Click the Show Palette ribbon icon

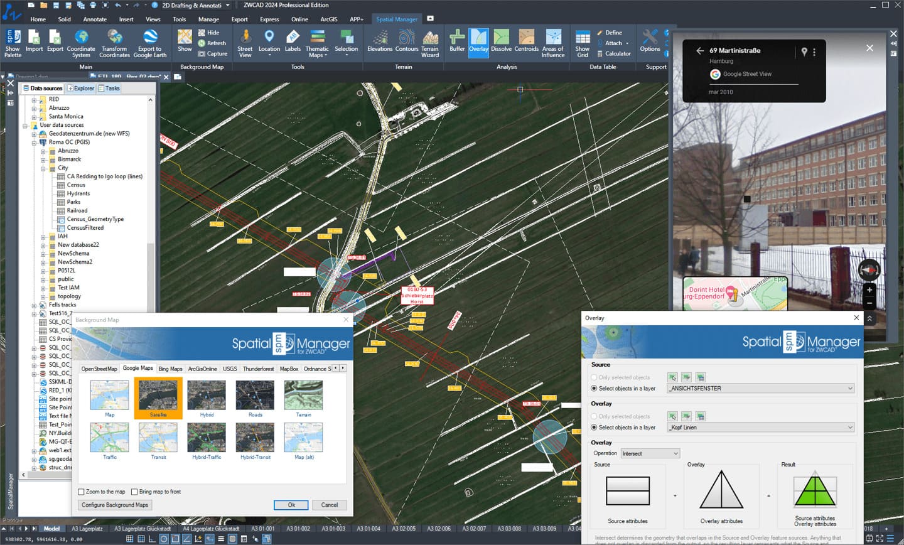coord(13,43)
